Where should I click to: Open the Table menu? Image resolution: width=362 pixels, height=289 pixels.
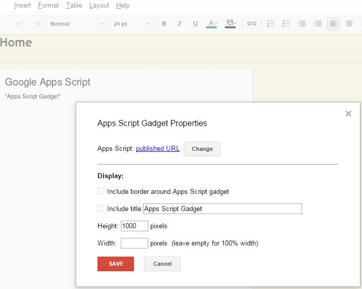[x=74, y=5]
